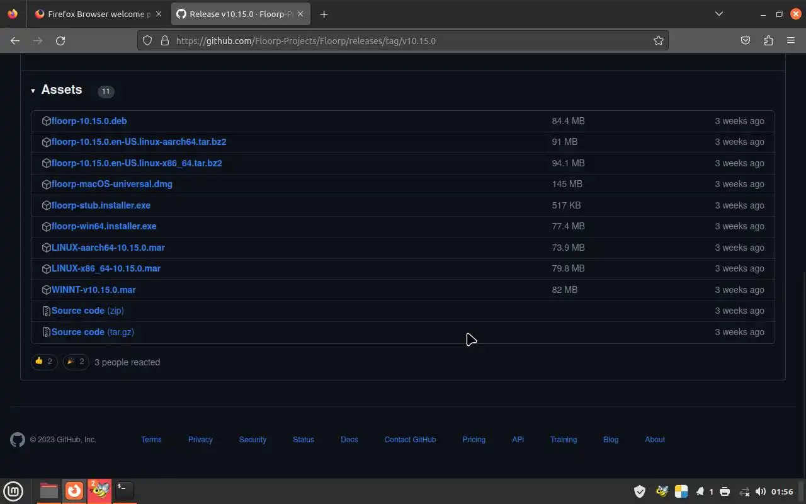Click the Firefox taskbar icon

tap(74, 491)
